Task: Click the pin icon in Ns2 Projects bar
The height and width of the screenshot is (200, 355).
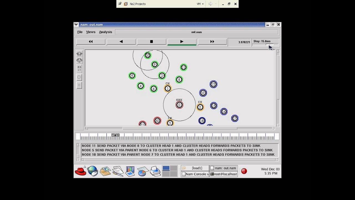Action: click(x=120, y=4)
